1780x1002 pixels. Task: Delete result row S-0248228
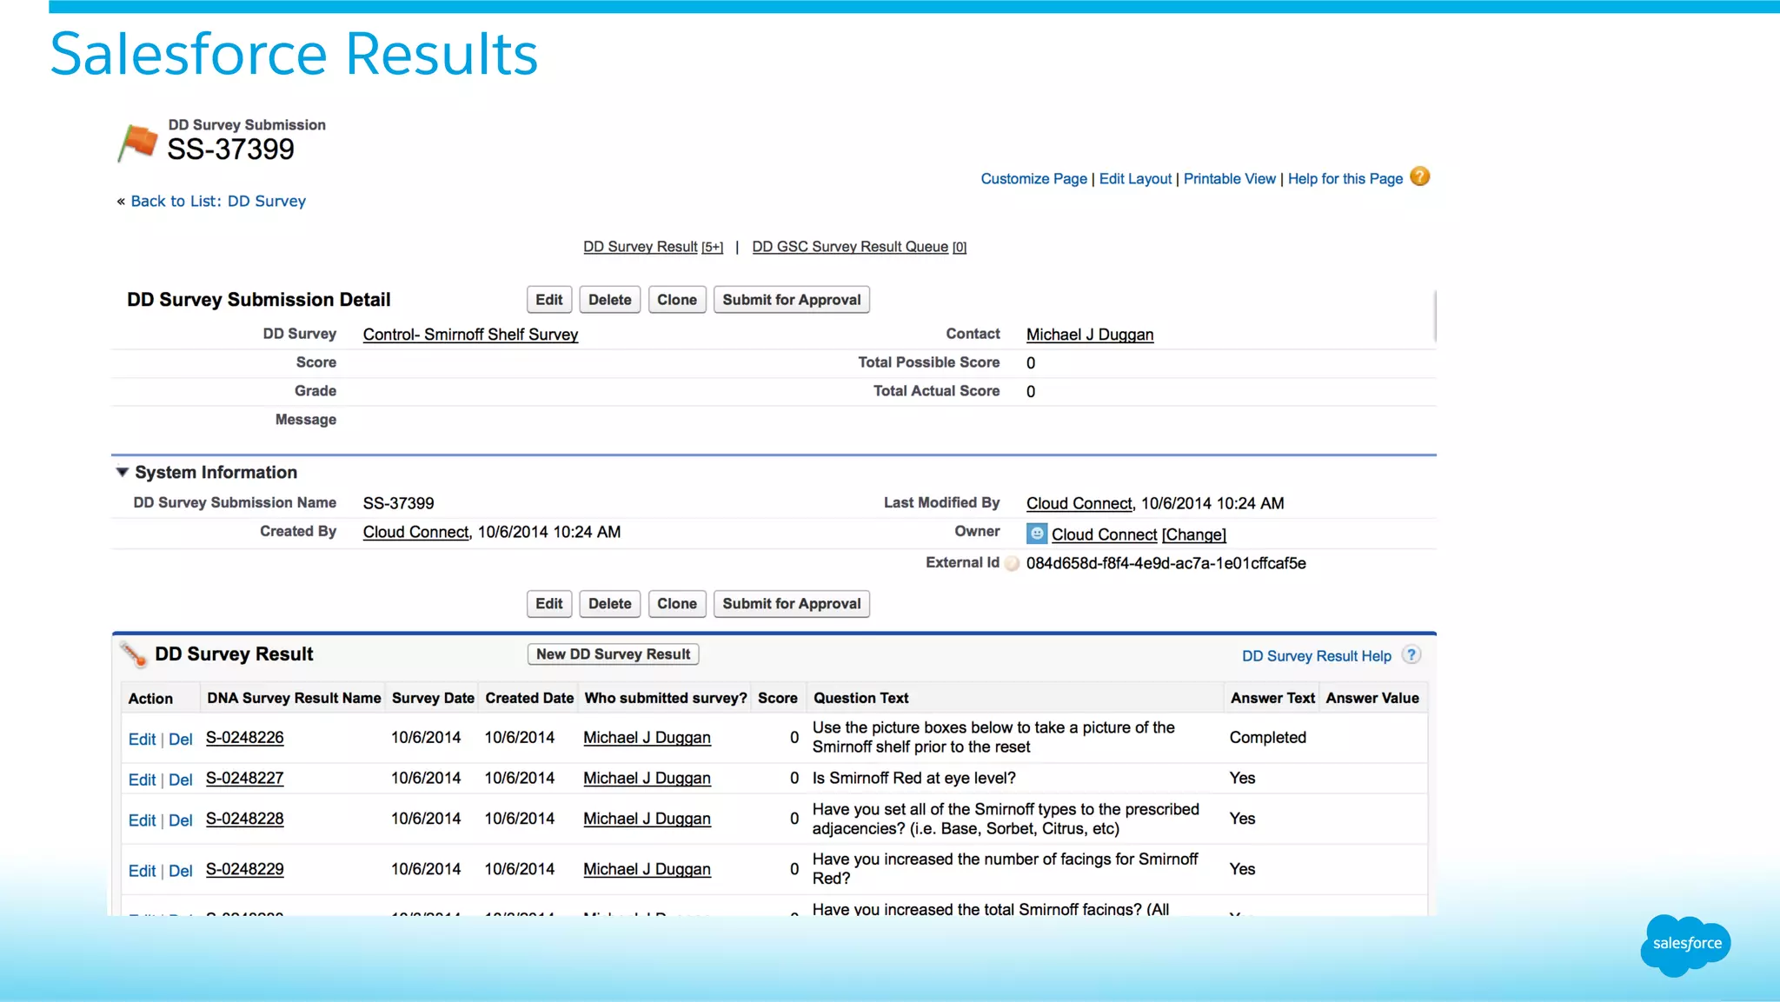181,820
